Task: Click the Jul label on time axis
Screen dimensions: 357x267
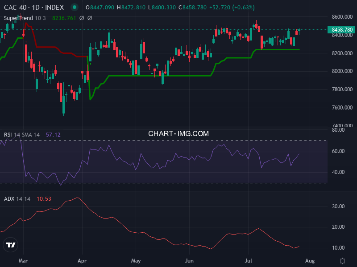Action: pos(248,261)
